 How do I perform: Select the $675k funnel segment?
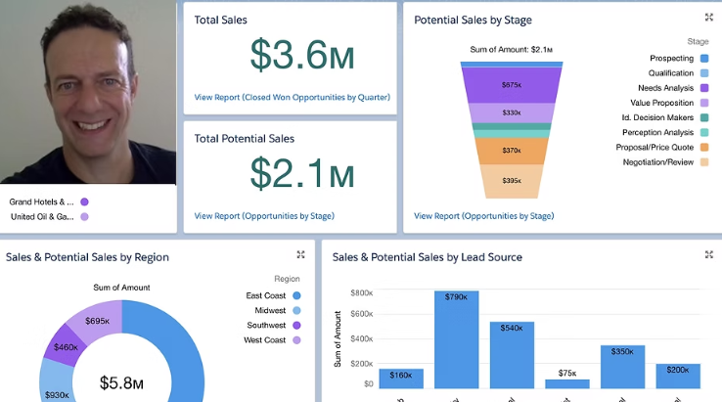[x=512, y=85]
